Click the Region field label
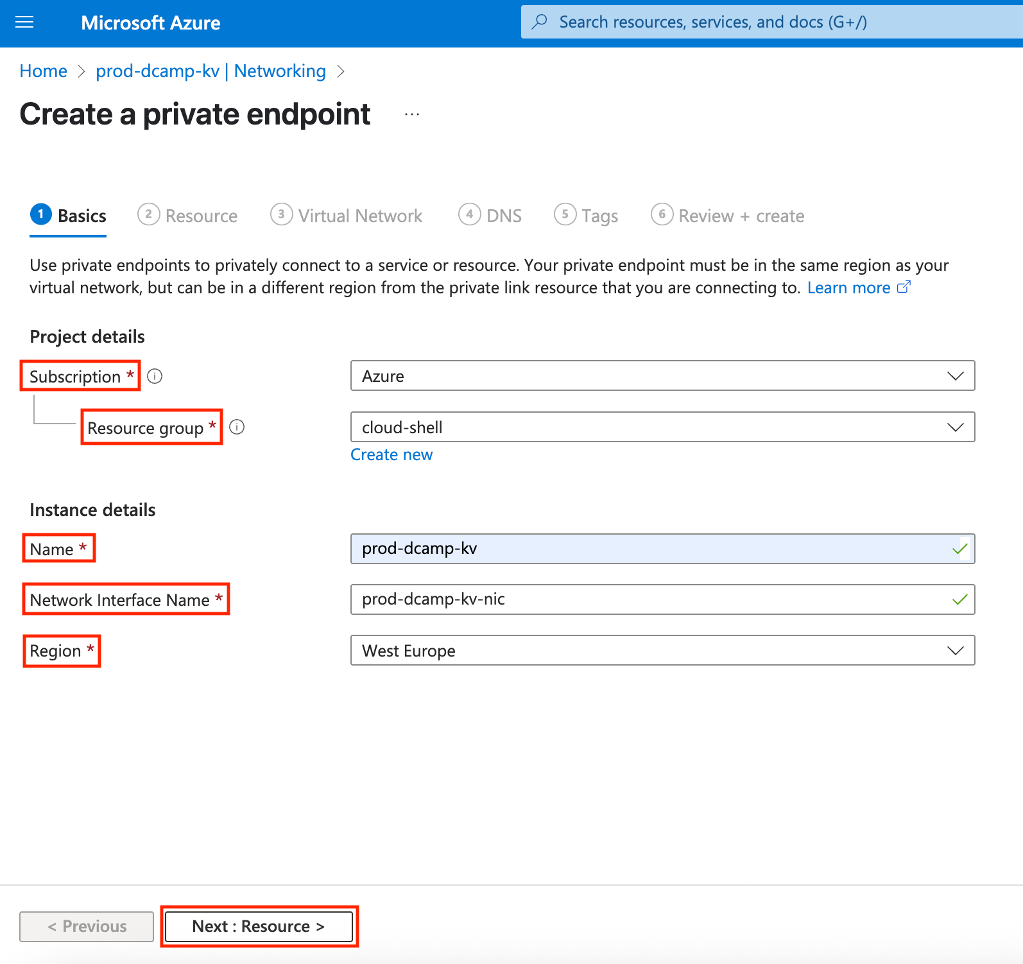Screen dimensions: 1023x964 click(55, 651)
